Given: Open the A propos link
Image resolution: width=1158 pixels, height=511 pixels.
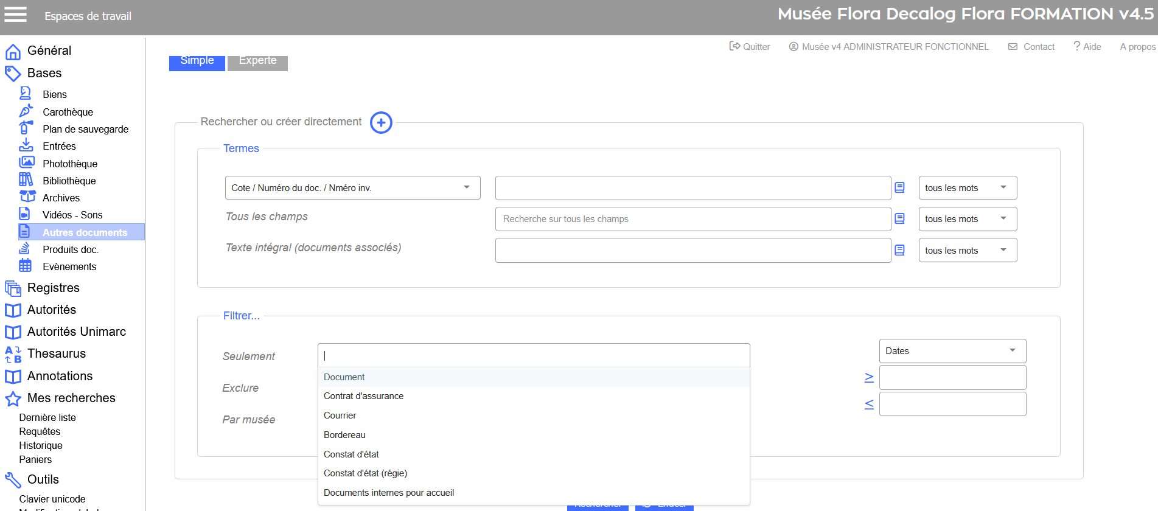Looking at the screenshot, I should click(1138, 47).
